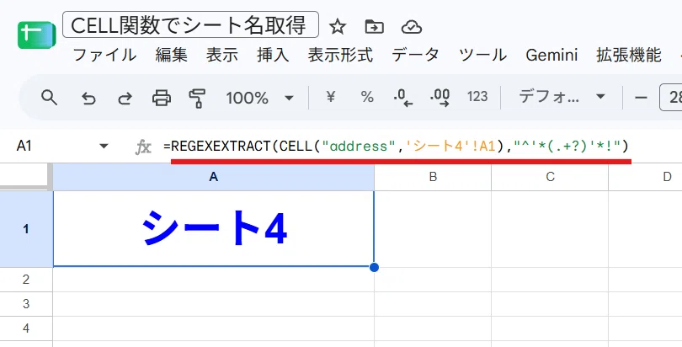
Task: Click the select-all corner box
Action: pyautogui.click(x=26, y=177)
